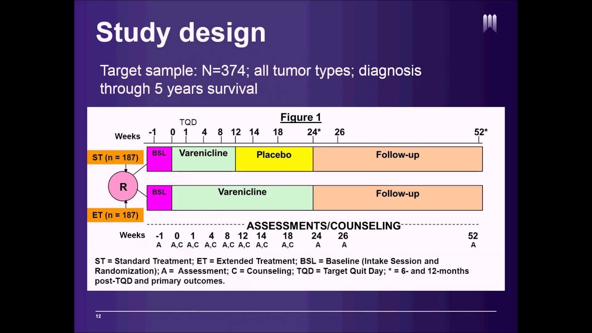Viewport: 592px width, 333px height.
Task: Click 'post-TQD and primary outcomes.' text
Action: pyautogui.click(x=160, y=281)
